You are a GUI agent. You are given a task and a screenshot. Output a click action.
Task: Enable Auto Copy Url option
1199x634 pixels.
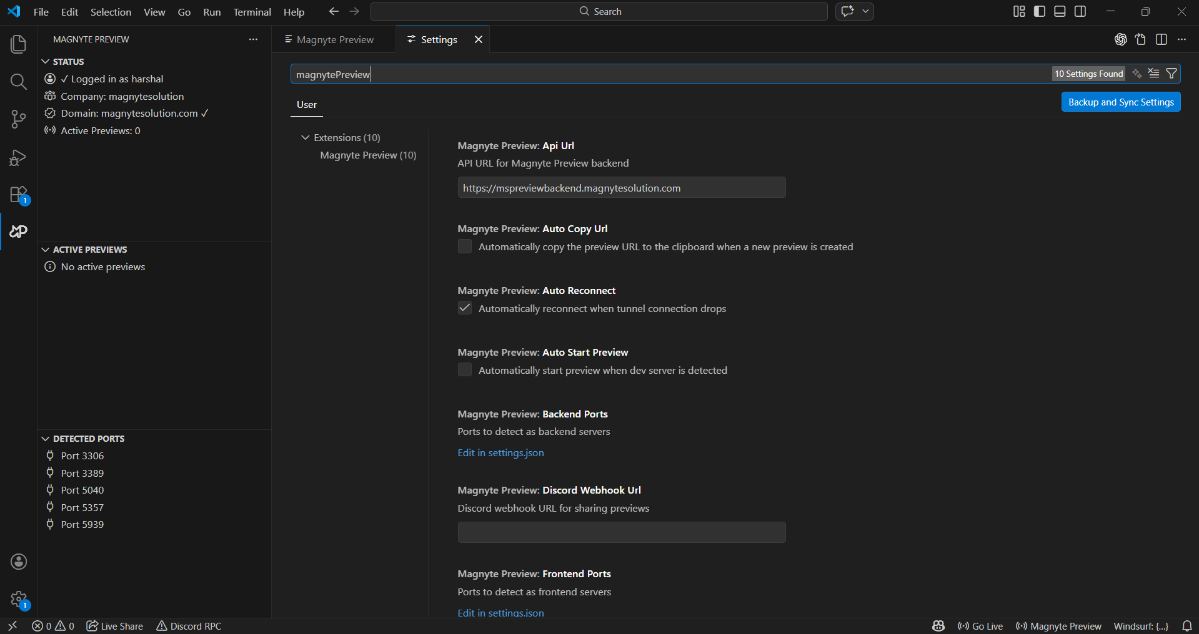tap(464, 246)
